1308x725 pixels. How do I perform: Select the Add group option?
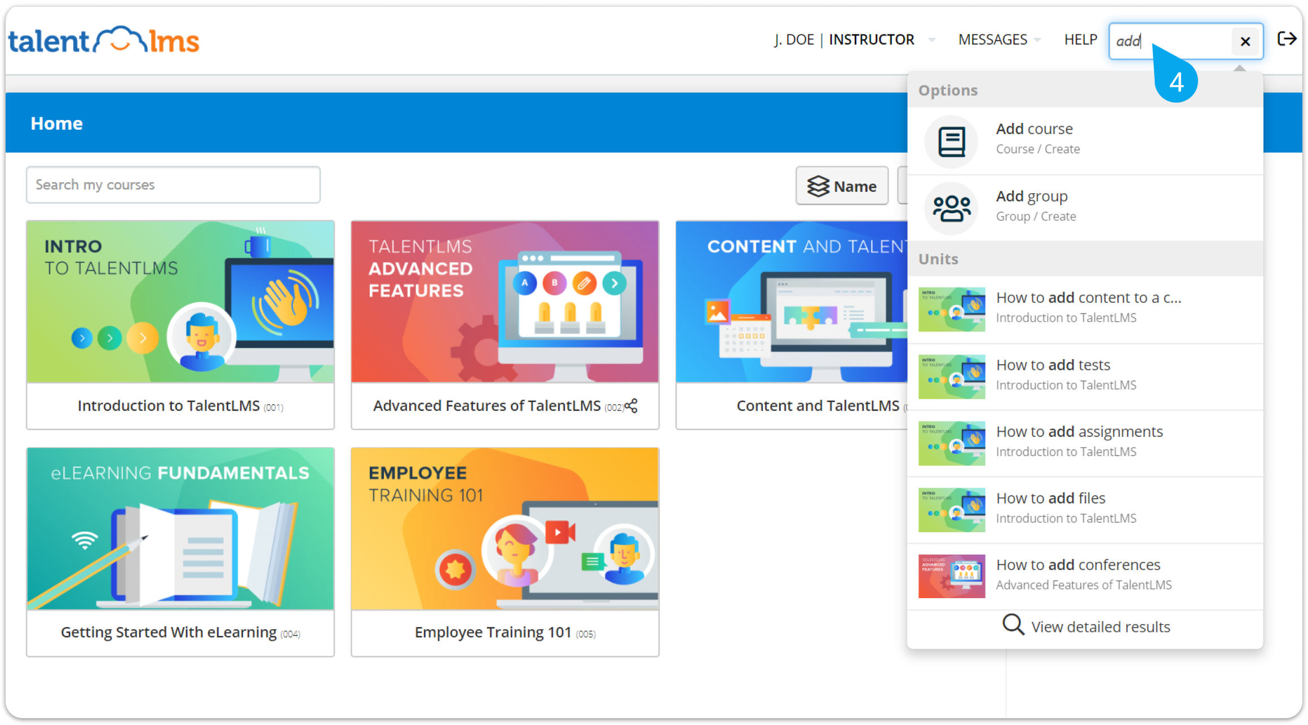tap(1085, 208)
